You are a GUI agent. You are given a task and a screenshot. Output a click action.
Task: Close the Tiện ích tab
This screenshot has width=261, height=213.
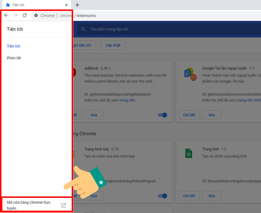(x=66, y=5)
